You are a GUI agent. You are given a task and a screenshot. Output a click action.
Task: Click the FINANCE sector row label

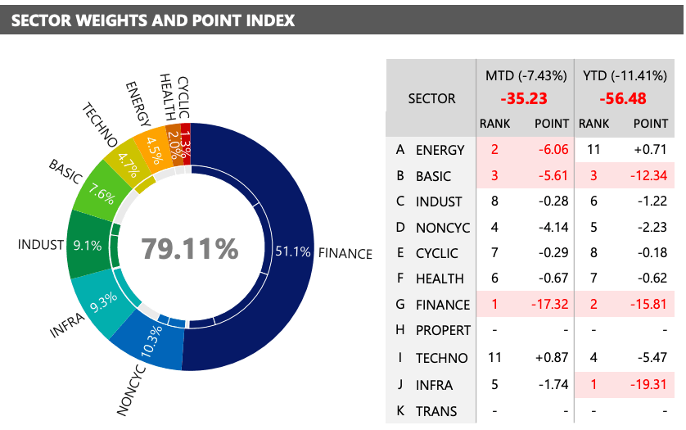coord(442,305)
